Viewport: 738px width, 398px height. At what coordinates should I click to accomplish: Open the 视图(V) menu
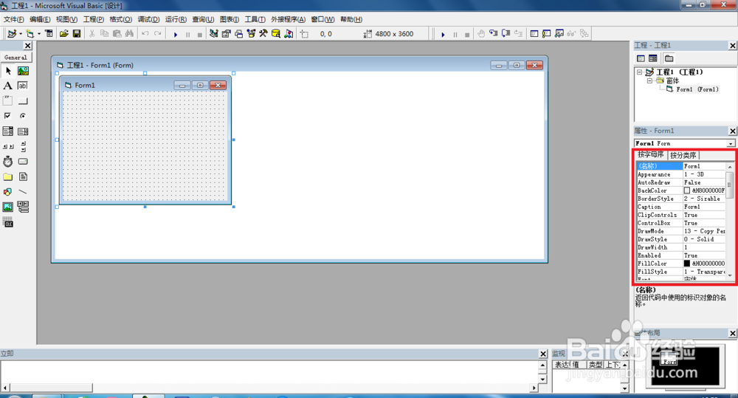(66, 19)
